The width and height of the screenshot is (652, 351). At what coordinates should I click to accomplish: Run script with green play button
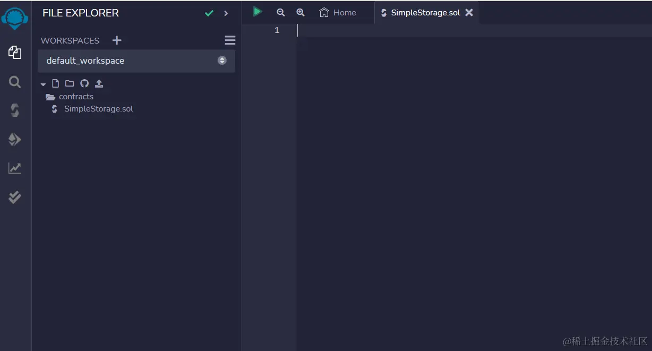pyautogui.click(x=258, y=12)
